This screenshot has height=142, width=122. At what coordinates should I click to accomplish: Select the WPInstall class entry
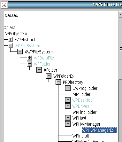tap(80, 136)
